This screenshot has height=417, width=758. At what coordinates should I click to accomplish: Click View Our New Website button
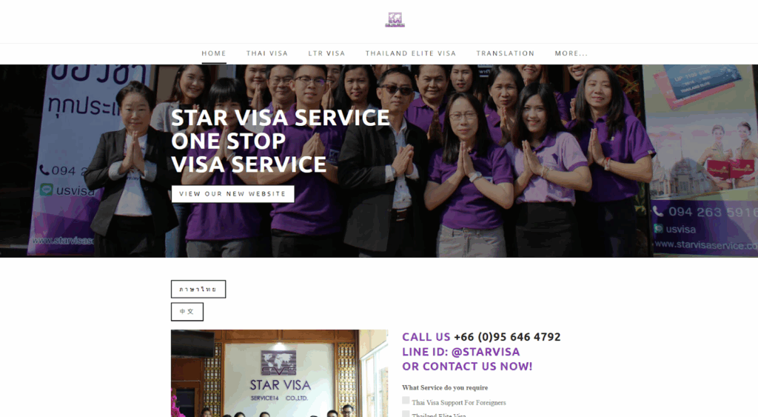(x=232, y=194)
